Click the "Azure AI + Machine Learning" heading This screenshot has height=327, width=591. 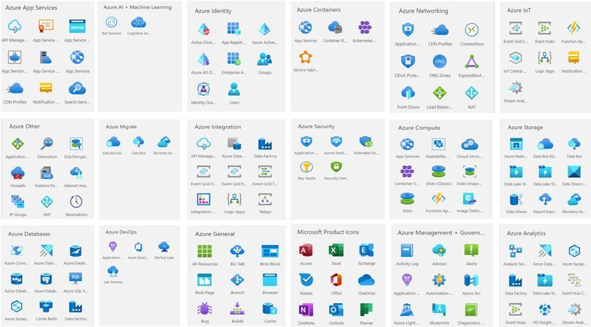point(137,7)
